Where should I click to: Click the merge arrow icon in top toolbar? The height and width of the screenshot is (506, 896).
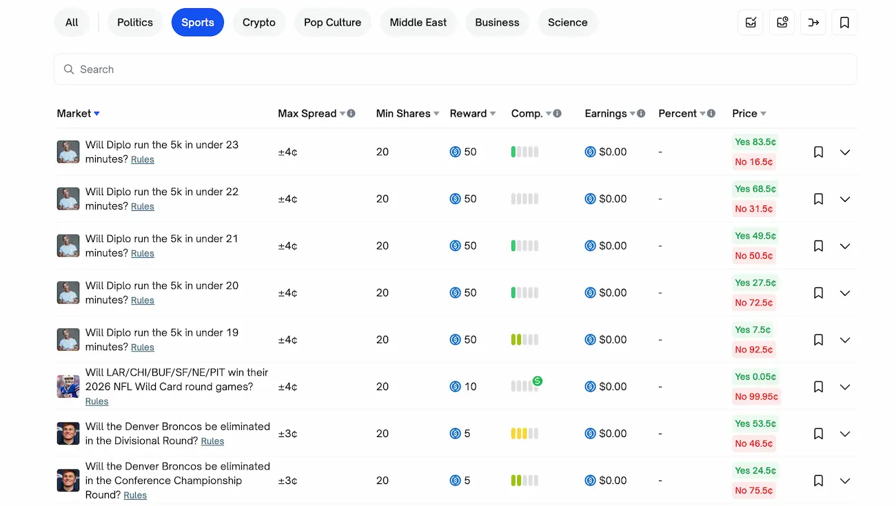point(813,23)
